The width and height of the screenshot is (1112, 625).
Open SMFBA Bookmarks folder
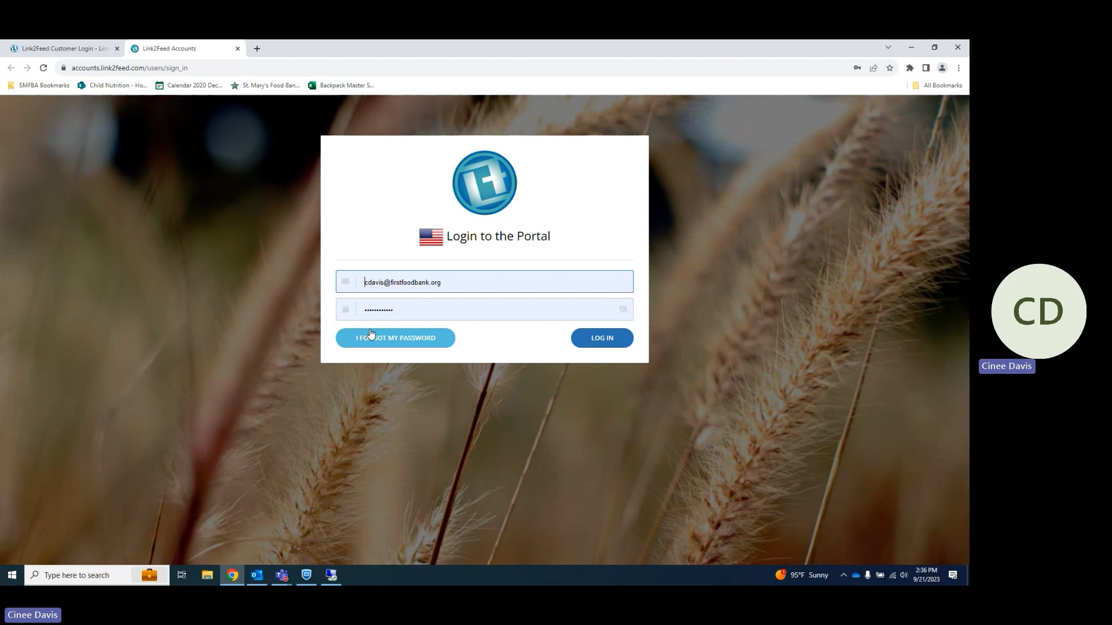point(39,85)
